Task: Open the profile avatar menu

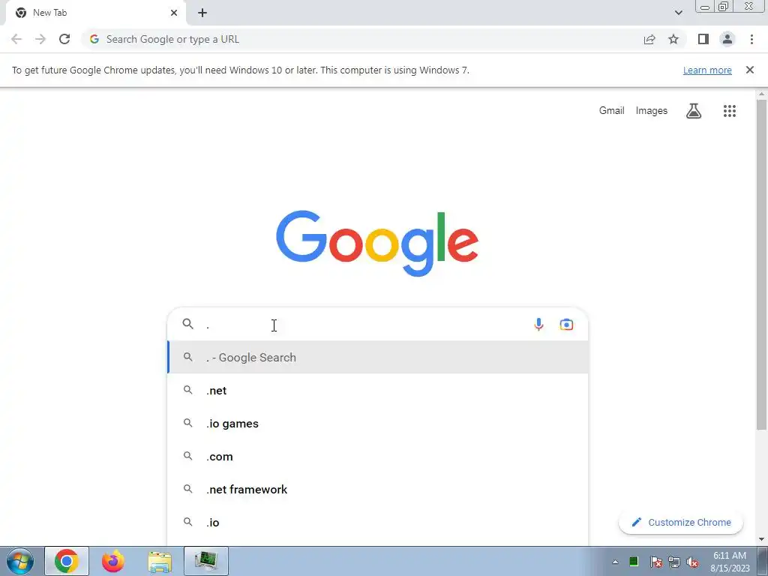Action: (727, 39)
